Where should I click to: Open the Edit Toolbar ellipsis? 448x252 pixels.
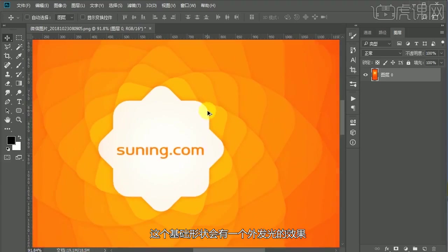(7, 129)
